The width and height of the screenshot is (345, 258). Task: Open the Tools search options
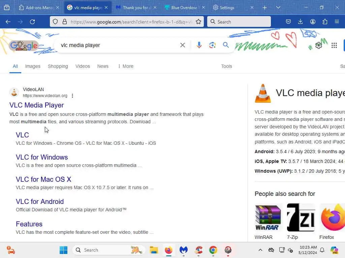tap(226, 66)
